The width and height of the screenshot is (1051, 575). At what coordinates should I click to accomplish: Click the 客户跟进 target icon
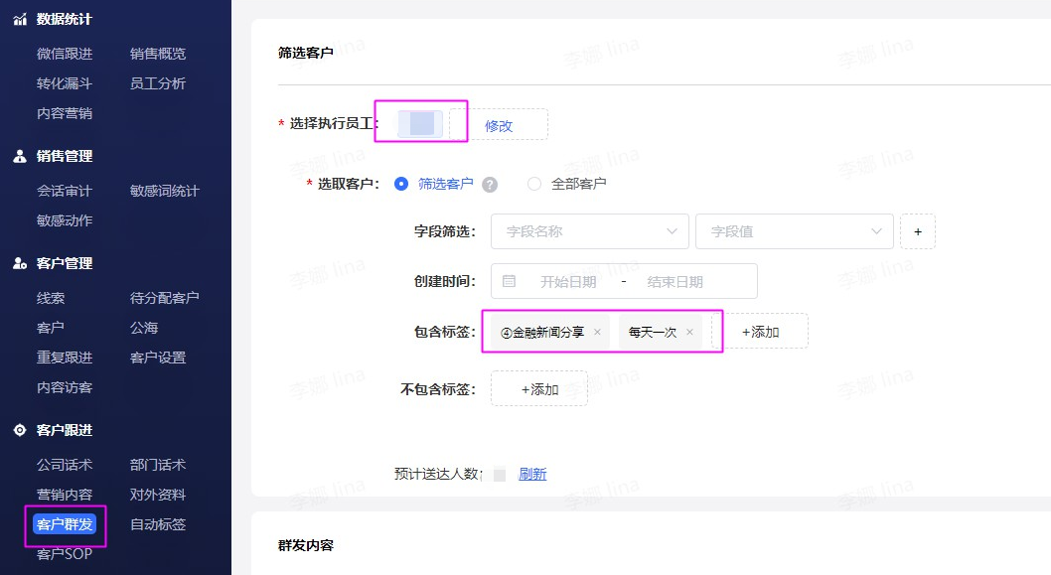point(20,430)
